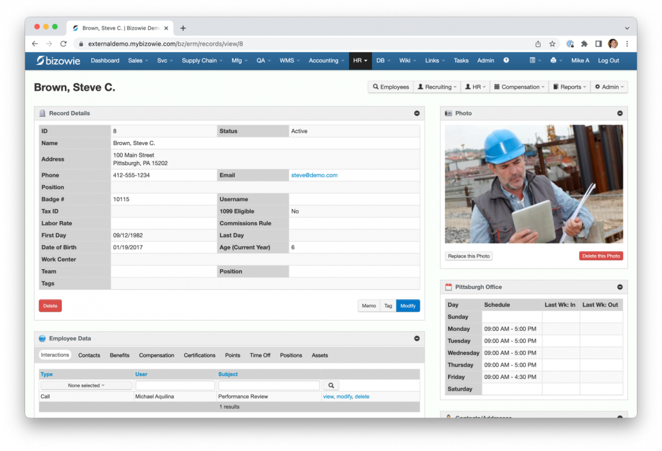662x451 pixels.
Task: Open the Recruiting dropdown
Action: tap(437, 87)
